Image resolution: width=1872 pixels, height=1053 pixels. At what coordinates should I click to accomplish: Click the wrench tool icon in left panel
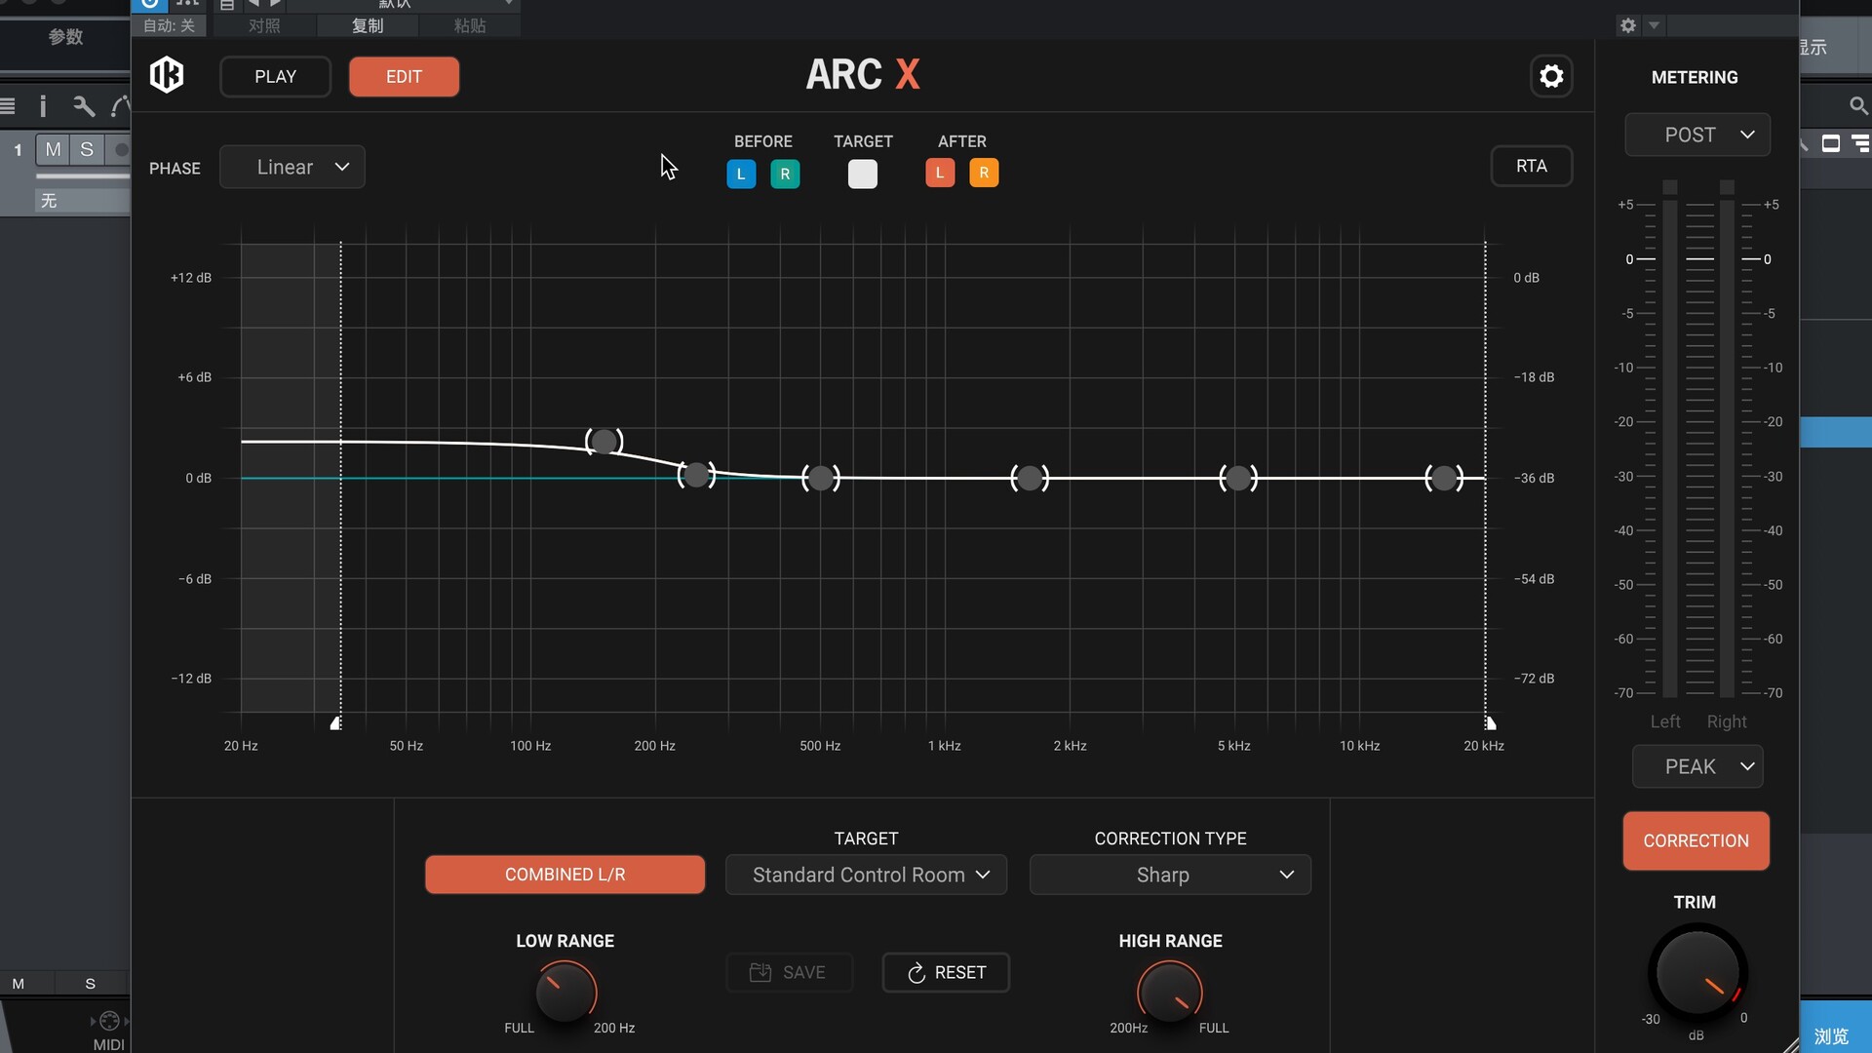pyautogui.click(x=84, y=106)
